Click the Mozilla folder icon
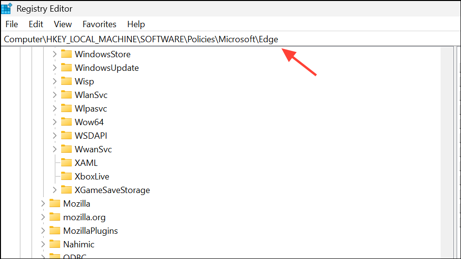461x259 pixels. [x=55, y=203]
